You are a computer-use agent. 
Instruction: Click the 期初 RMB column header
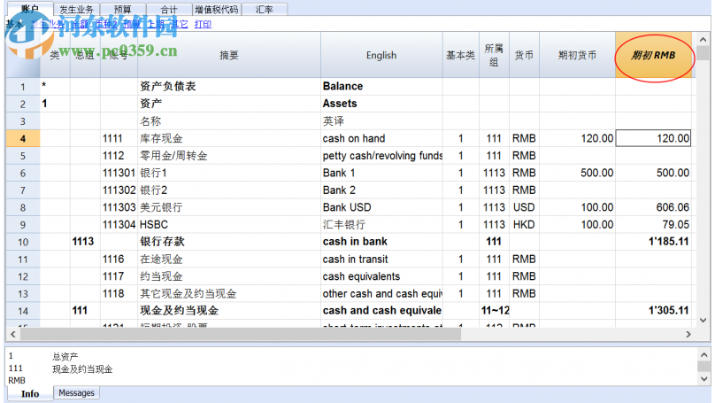tap(653, 55)
